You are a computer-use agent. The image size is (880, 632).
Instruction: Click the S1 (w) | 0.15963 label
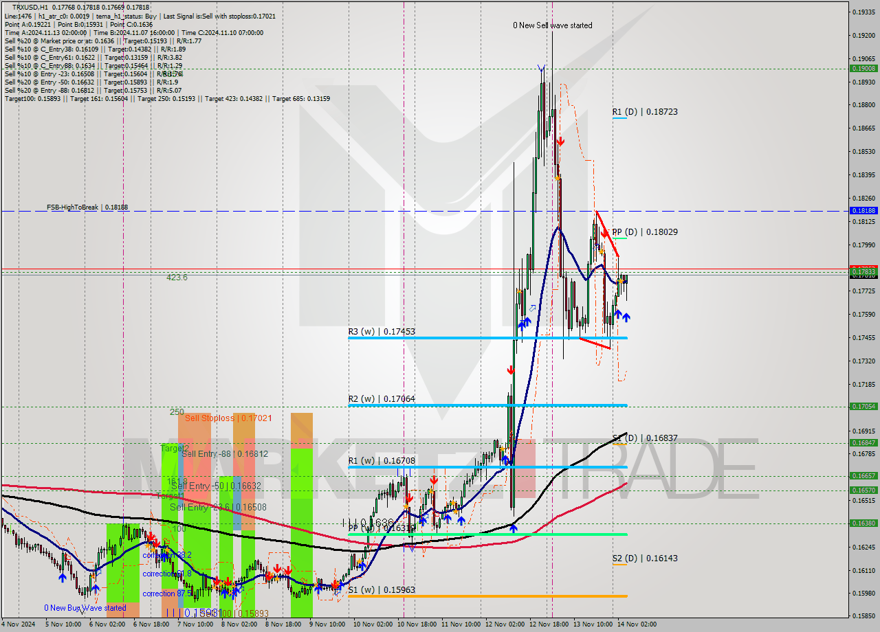(382, 590)
